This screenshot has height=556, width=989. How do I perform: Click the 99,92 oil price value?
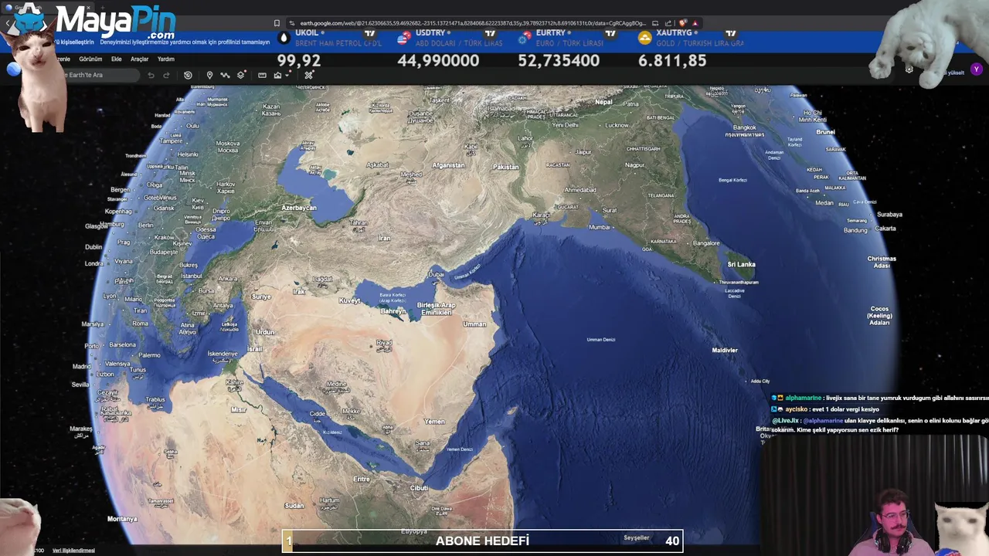299,60
